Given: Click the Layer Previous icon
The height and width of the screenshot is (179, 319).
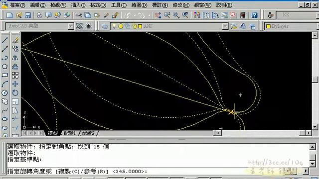Looking at the screenshot, I should coord(243,26).
